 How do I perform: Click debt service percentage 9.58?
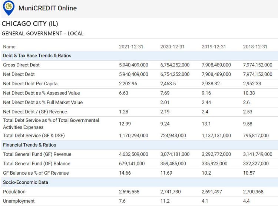pyautogui.click(x=248, y=124)
